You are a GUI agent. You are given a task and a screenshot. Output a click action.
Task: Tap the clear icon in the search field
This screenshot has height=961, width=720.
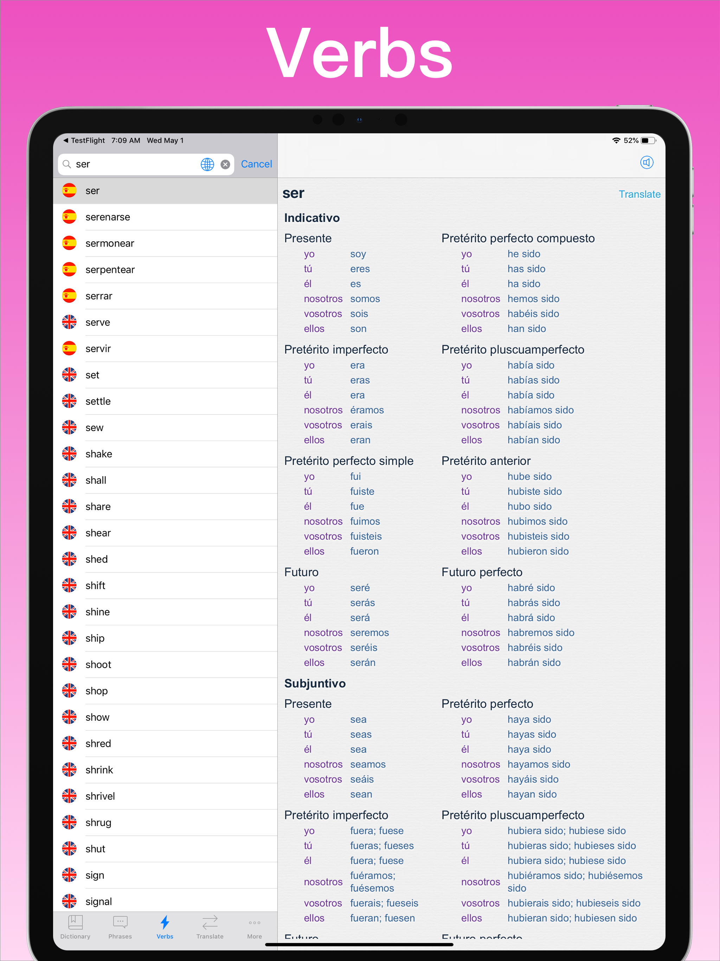[x=225, y=164]
